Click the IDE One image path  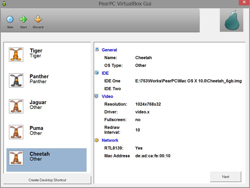[x=188, y=81]
